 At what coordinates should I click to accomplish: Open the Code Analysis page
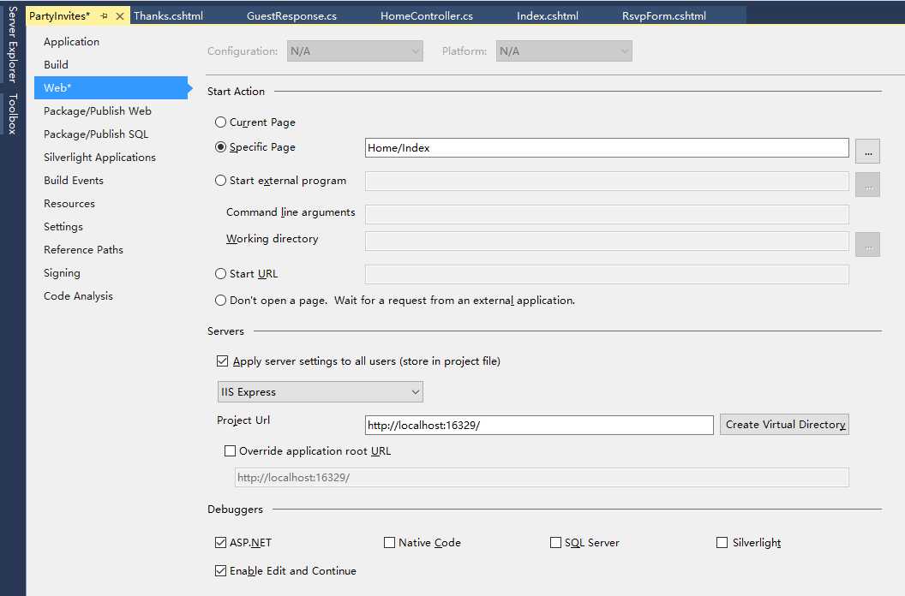(79, 295)
